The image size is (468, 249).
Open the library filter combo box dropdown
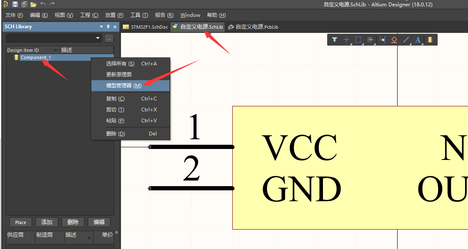click(x=97, y=38)
